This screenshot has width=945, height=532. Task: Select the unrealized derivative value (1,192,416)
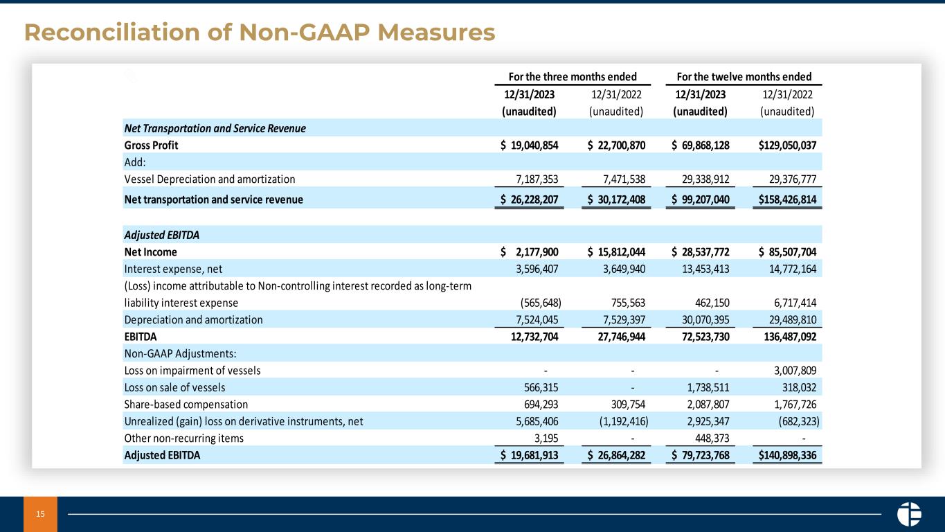click(x=613, y=420)
